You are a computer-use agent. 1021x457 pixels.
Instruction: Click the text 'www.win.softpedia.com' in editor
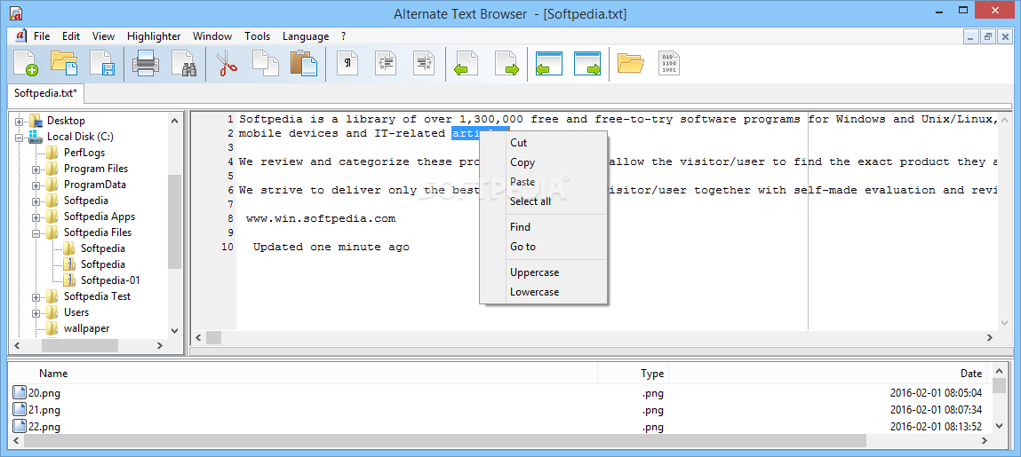[321, 218]
